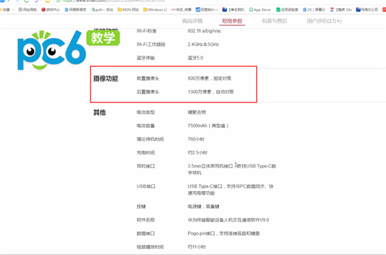
Task: Click the value 约2.5小时
Action: (198, 153)
